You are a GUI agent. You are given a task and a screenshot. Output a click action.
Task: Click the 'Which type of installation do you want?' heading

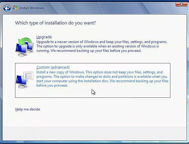point(55,23)
